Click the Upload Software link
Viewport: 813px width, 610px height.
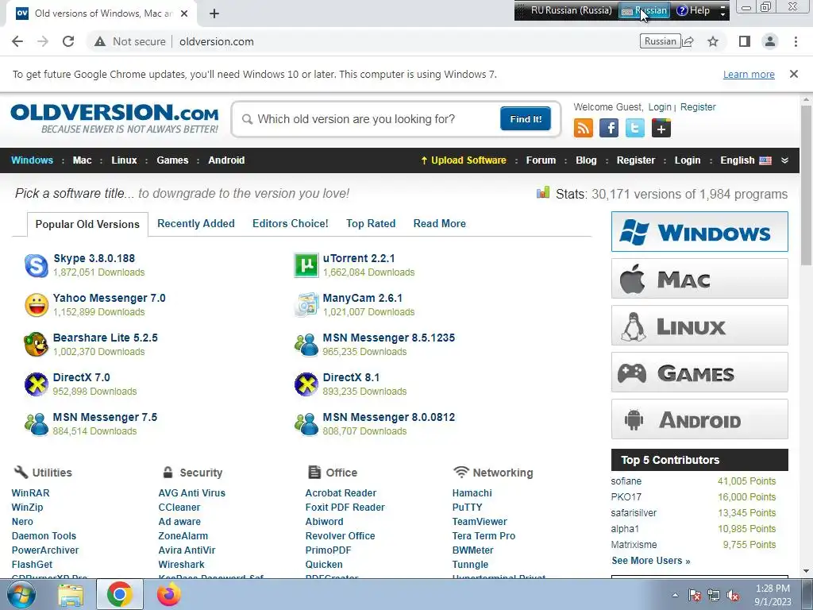[464, 160]
